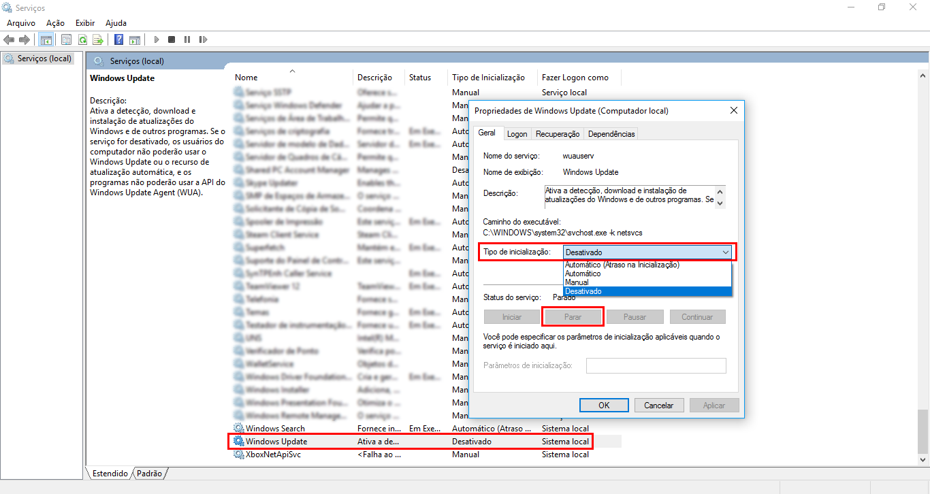Switch to the Padrão view tab
Screen dimensions: 930x494
pyautogui.click(x=149, y=473)
